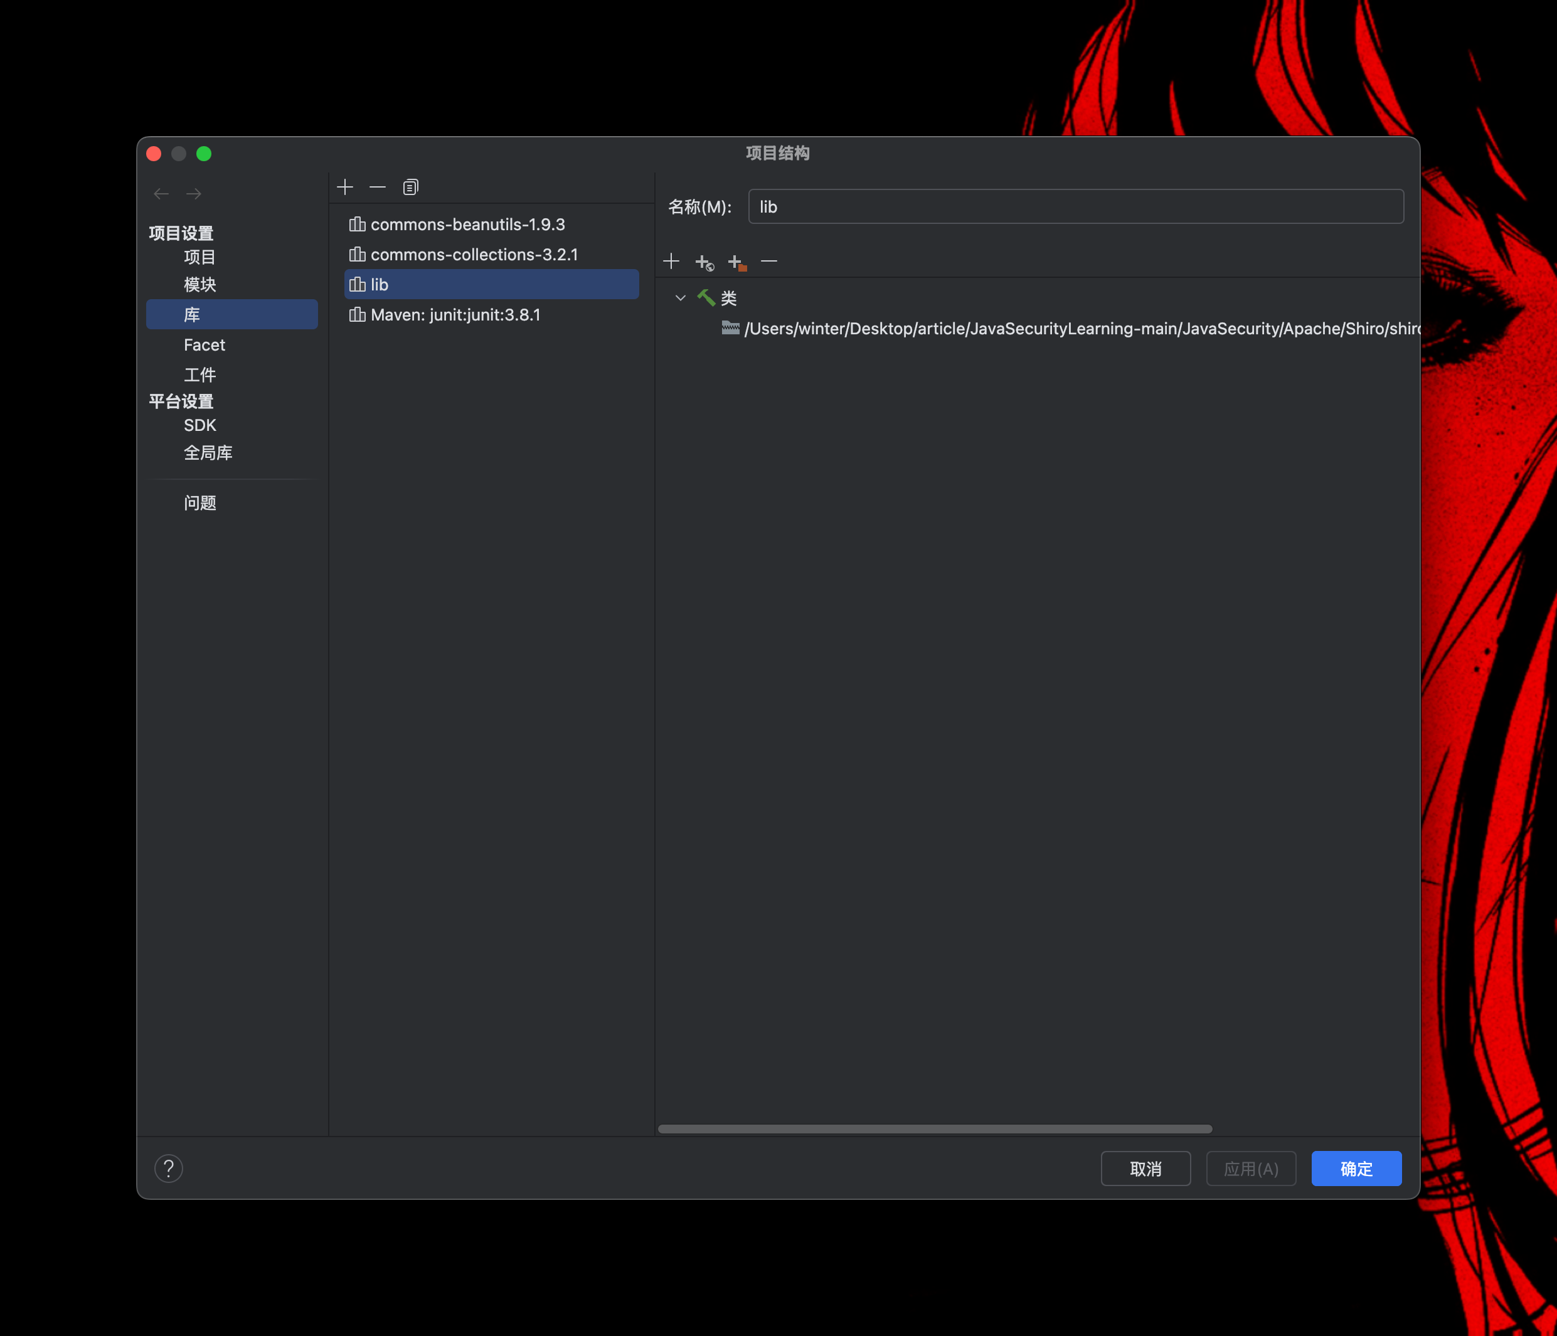The image size is (1557, 1336).
Task: Open help with the question mark icon
Action: click(x=168, y=1169)
